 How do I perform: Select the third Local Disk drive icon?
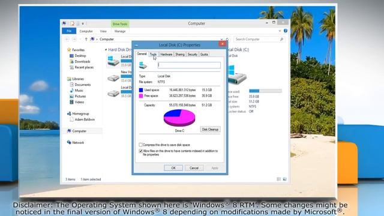(x=113, y=94)
